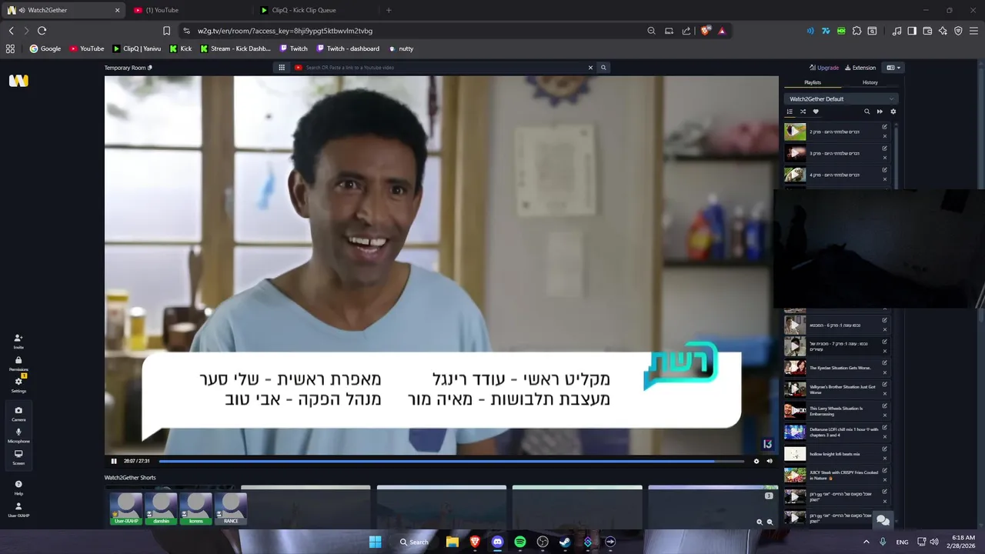The image size is (985, 554).
Task: Toggle playlist shuffle mode
Action: pos(803,112)
